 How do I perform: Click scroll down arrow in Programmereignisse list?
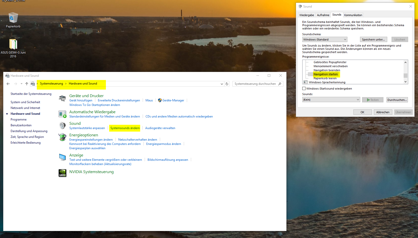(x=405, y=82)
